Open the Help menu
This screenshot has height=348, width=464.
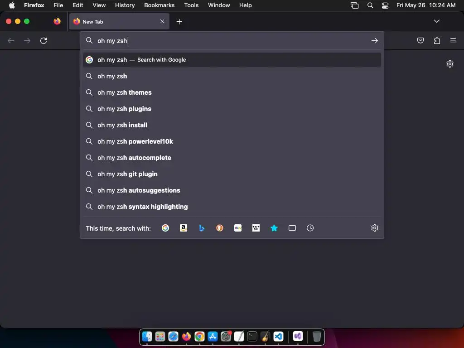pyautogui.click(x=245, y=5)
